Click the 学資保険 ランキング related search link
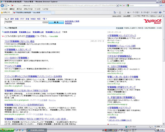Image resolution: width=165 pixels, height=132 pixels. pyautogui.click(x=53, y=32)
